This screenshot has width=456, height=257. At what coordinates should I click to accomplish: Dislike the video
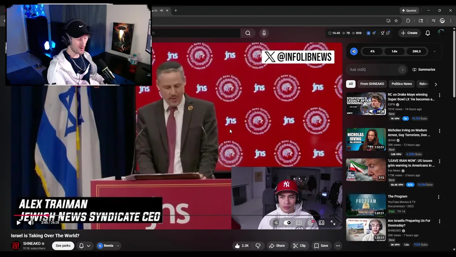click(x=258, y=246)
